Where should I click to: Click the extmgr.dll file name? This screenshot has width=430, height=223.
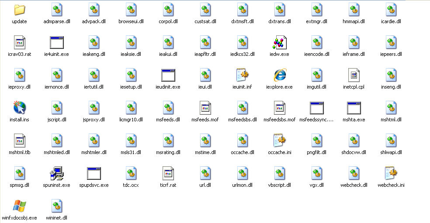click(316, 21)
